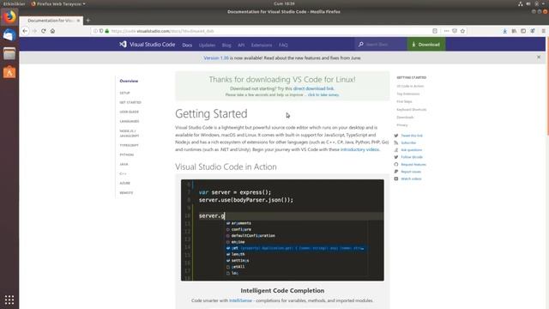Open the API nav item

click(241, 45)
